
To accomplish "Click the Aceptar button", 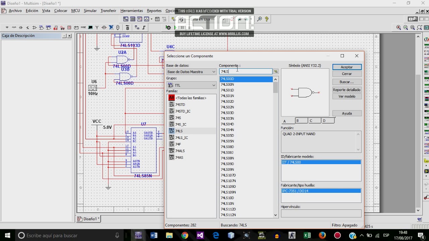I will (347, 67).
